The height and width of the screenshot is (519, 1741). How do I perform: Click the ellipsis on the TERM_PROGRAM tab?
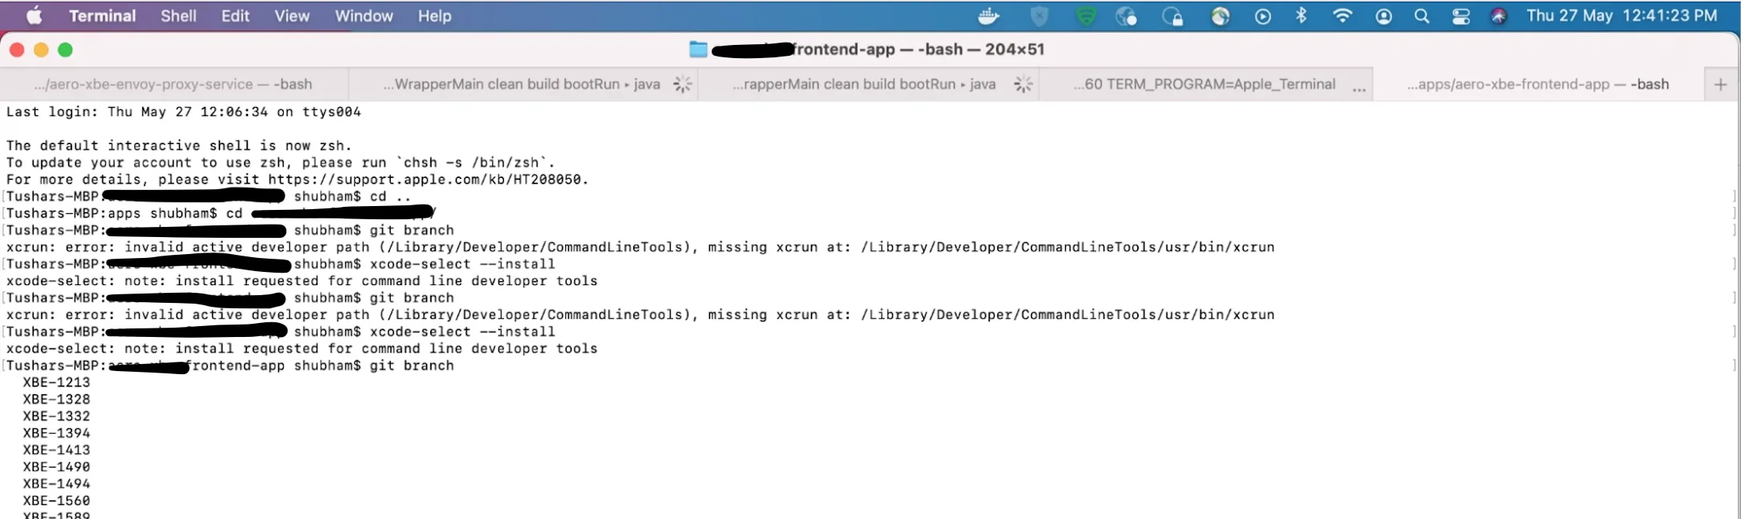click(1359, 89)
